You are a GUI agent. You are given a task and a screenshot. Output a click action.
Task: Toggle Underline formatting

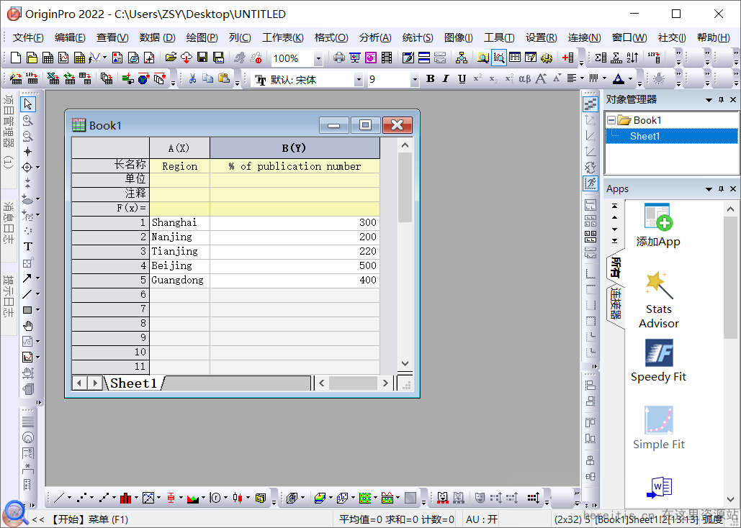click(462, 79)
